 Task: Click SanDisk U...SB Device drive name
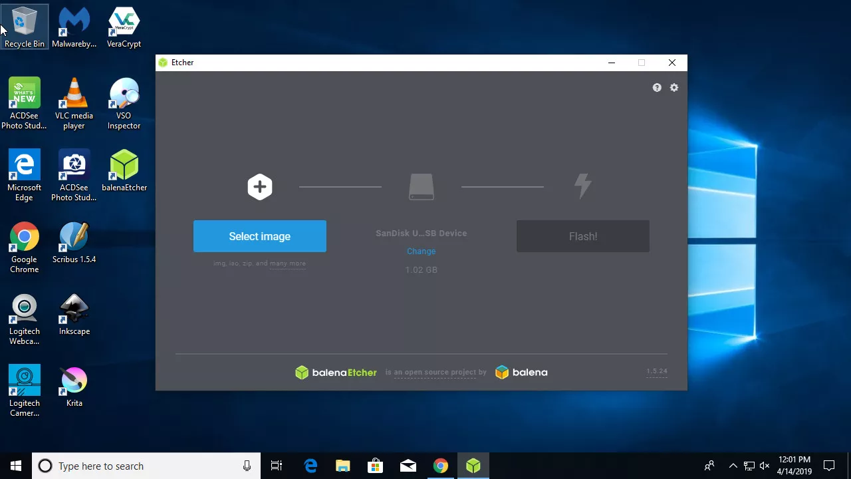422,234
